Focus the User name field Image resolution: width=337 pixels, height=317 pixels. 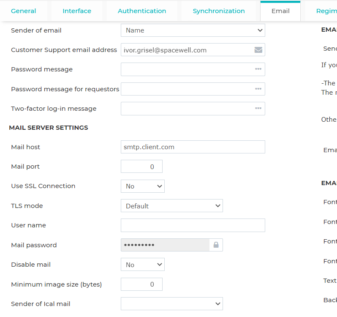point(193,225)
